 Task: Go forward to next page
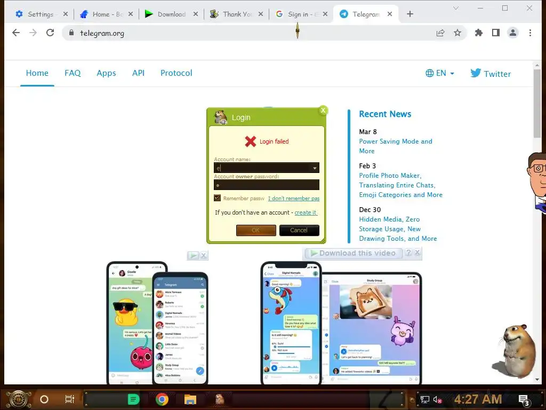click(x=33, y=33)
